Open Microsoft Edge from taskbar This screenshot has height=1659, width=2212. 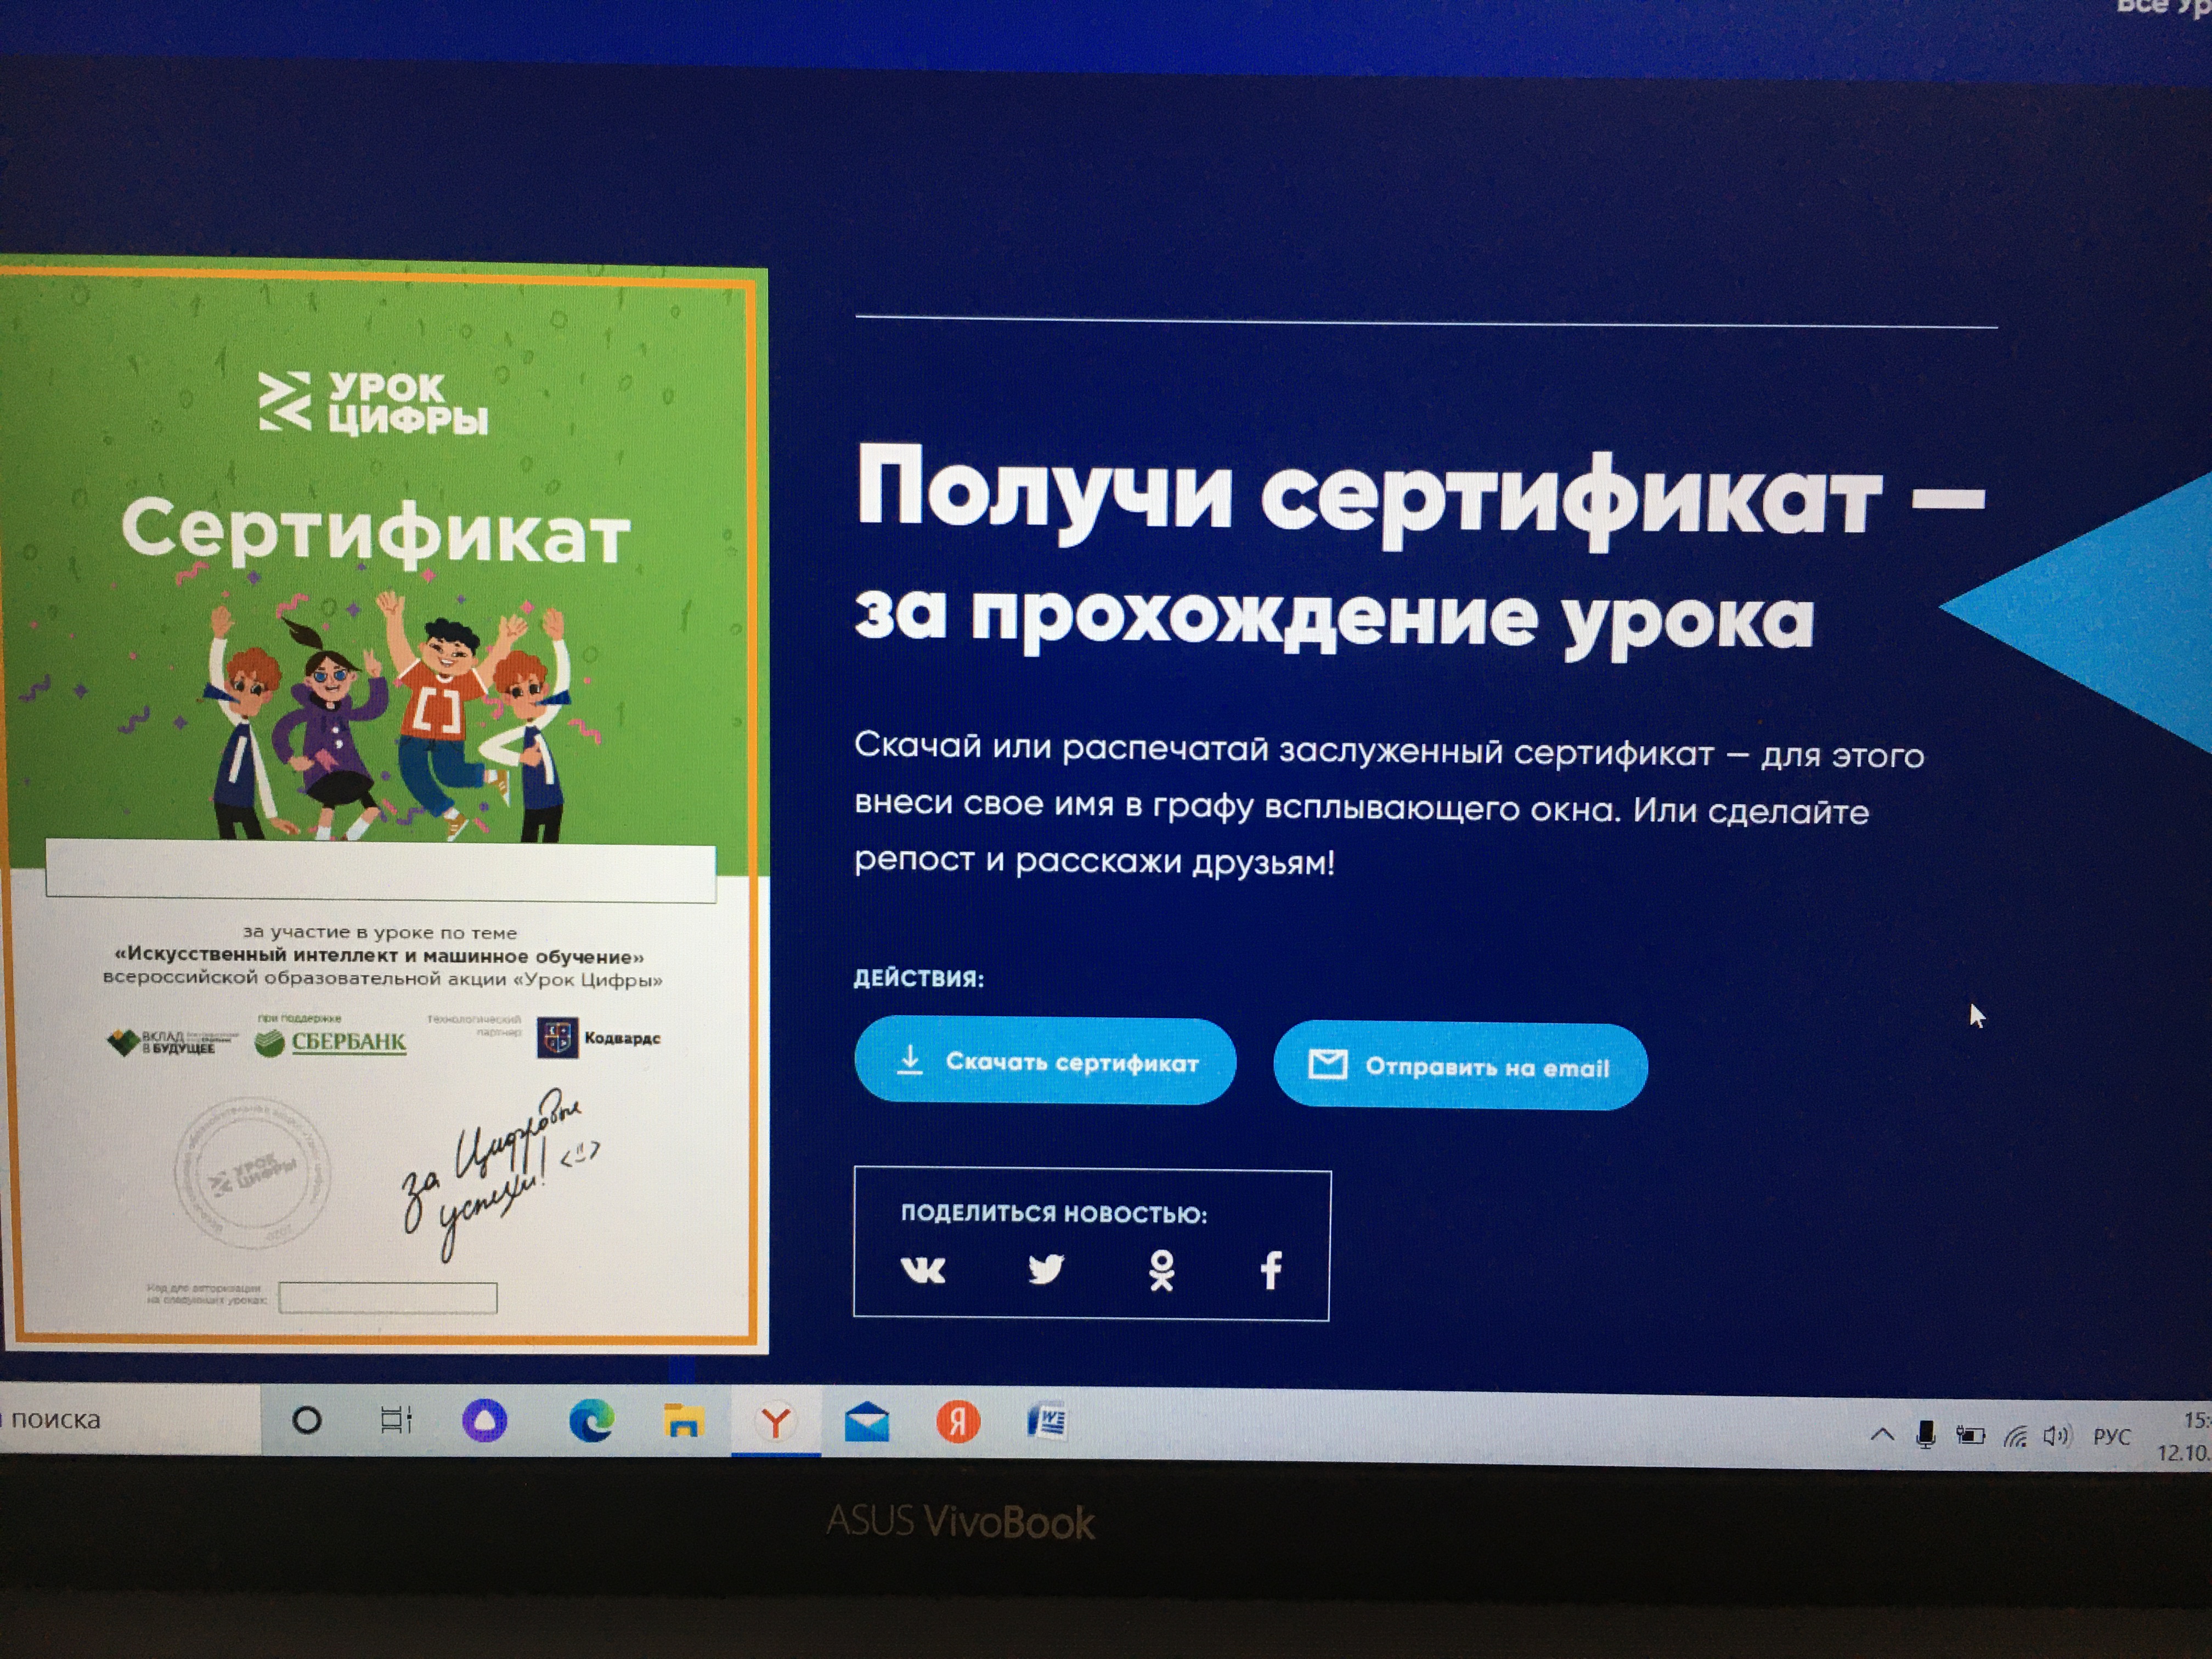pyautogui.click(x=591, y=1421)
